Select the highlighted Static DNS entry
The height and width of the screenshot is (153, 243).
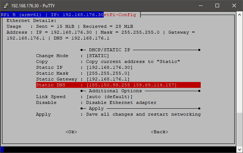coord(118,85)
